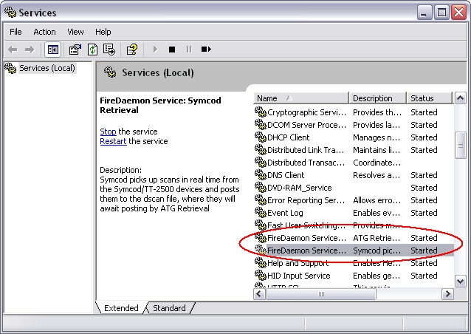Sort by the Name column header
This screenshot has width=471, height=334.
pyautogui.click(x=300, y=98)
